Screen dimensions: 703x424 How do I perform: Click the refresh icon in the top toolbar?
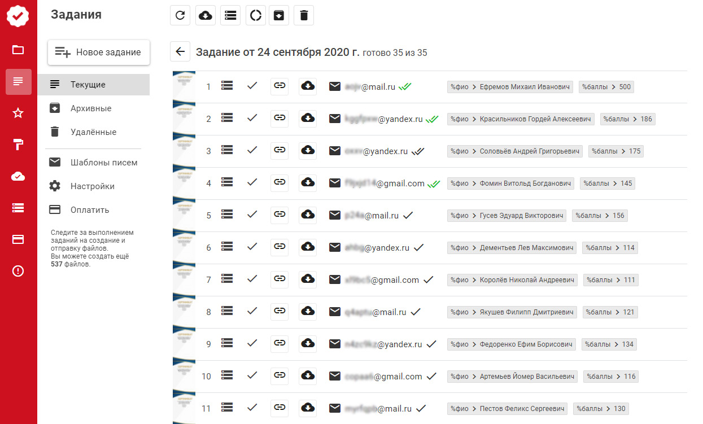pos(180,15)
